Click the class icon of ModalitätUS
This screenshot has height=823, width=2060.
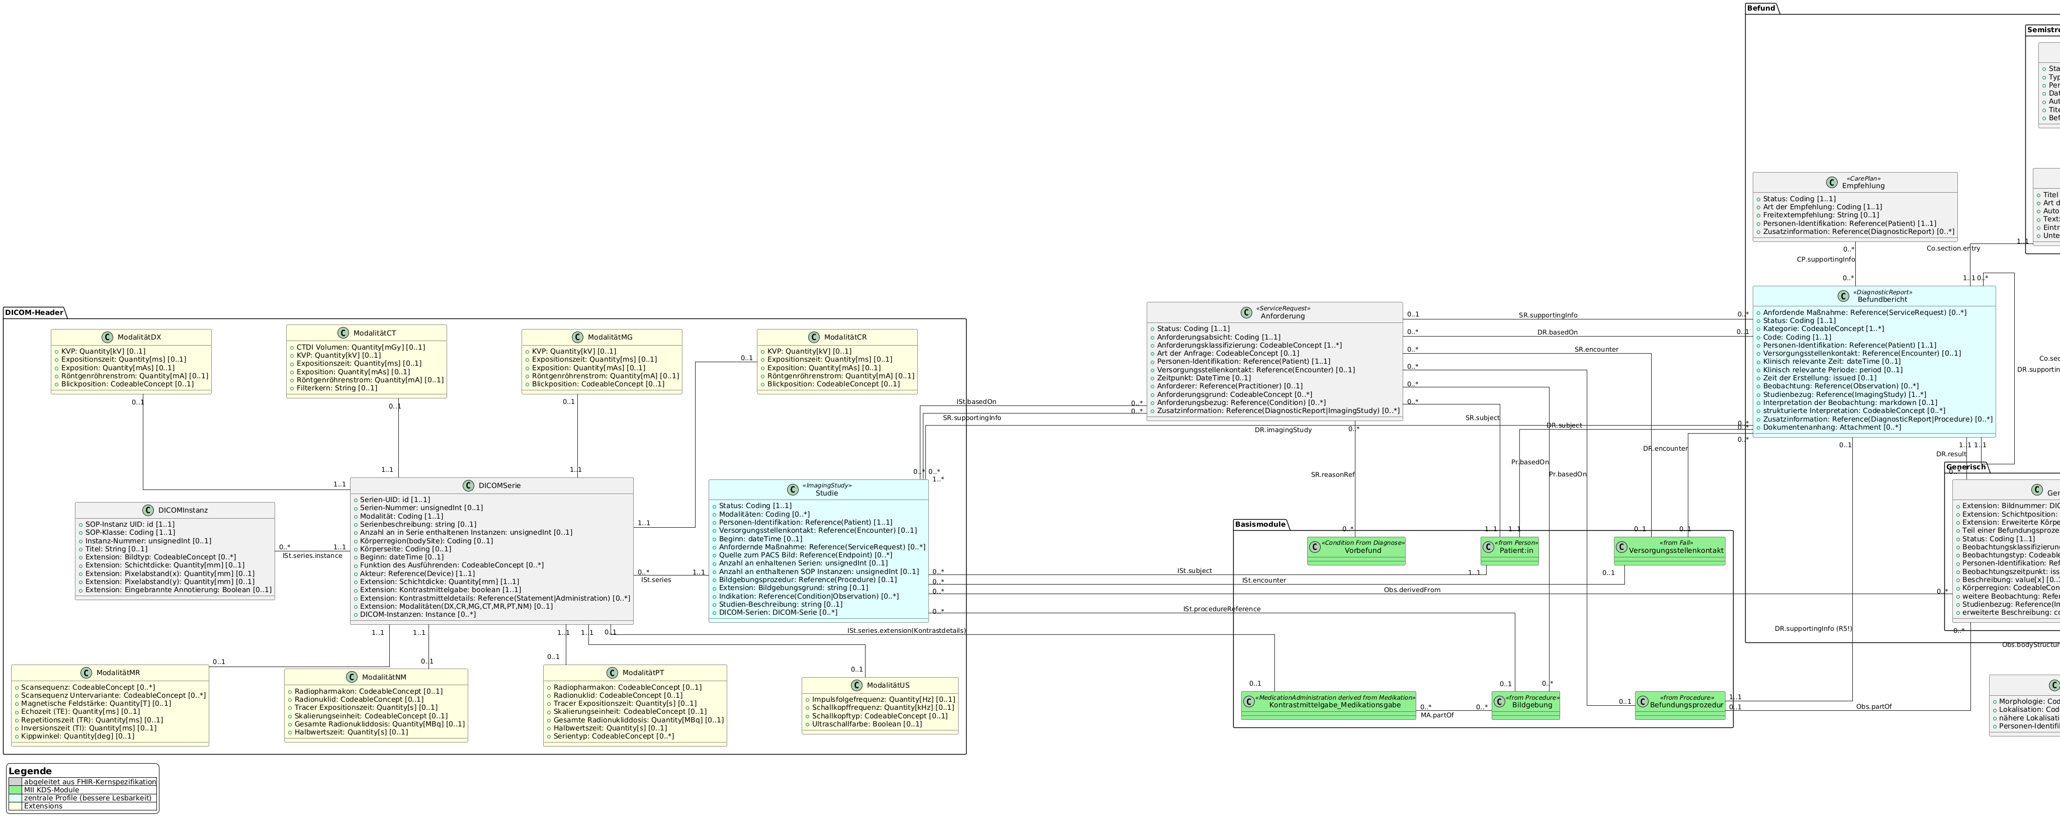click(857, 686)
